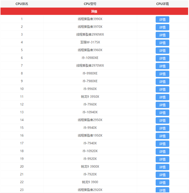
Task: Select the 线程撕裂者2970WX model text
Action: (x=90, y=65)
